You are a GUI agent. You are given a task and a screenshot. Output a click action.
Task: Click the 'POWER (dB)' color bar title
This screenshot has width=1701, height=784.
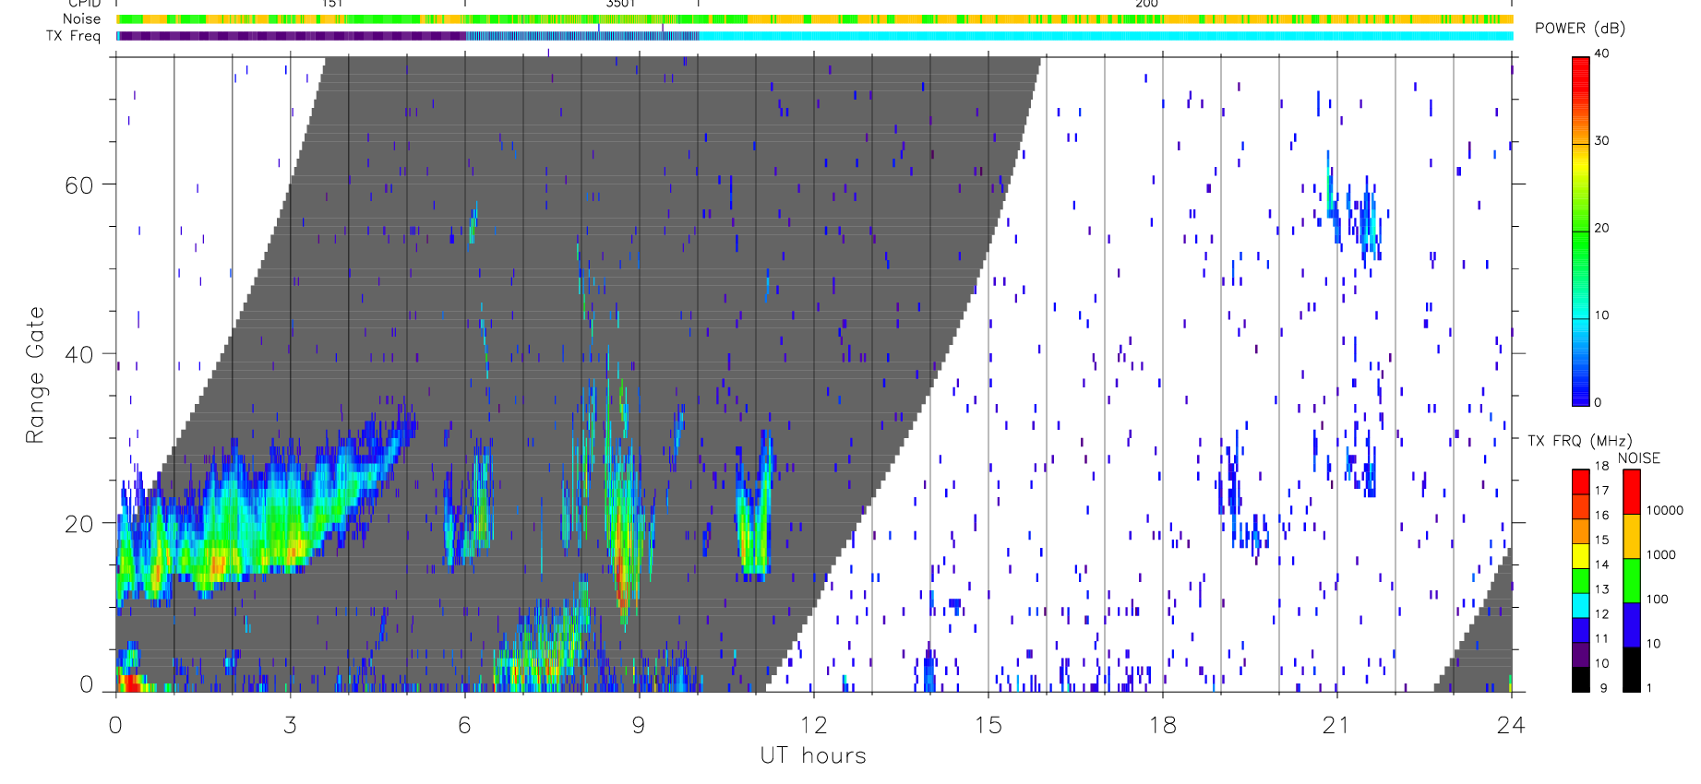tap(1580, 29)
